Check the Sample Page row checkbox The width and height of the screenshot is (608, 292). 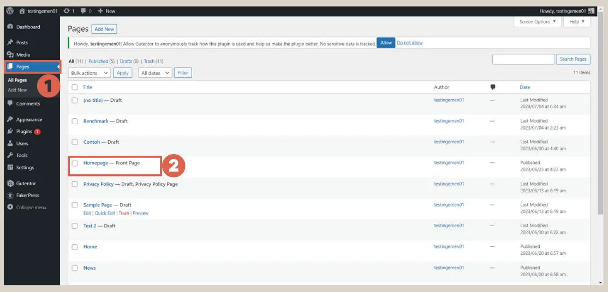75,205
